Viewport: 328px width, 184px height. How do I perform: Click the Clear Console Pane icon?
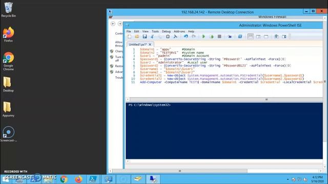click(x=175, y=36)
